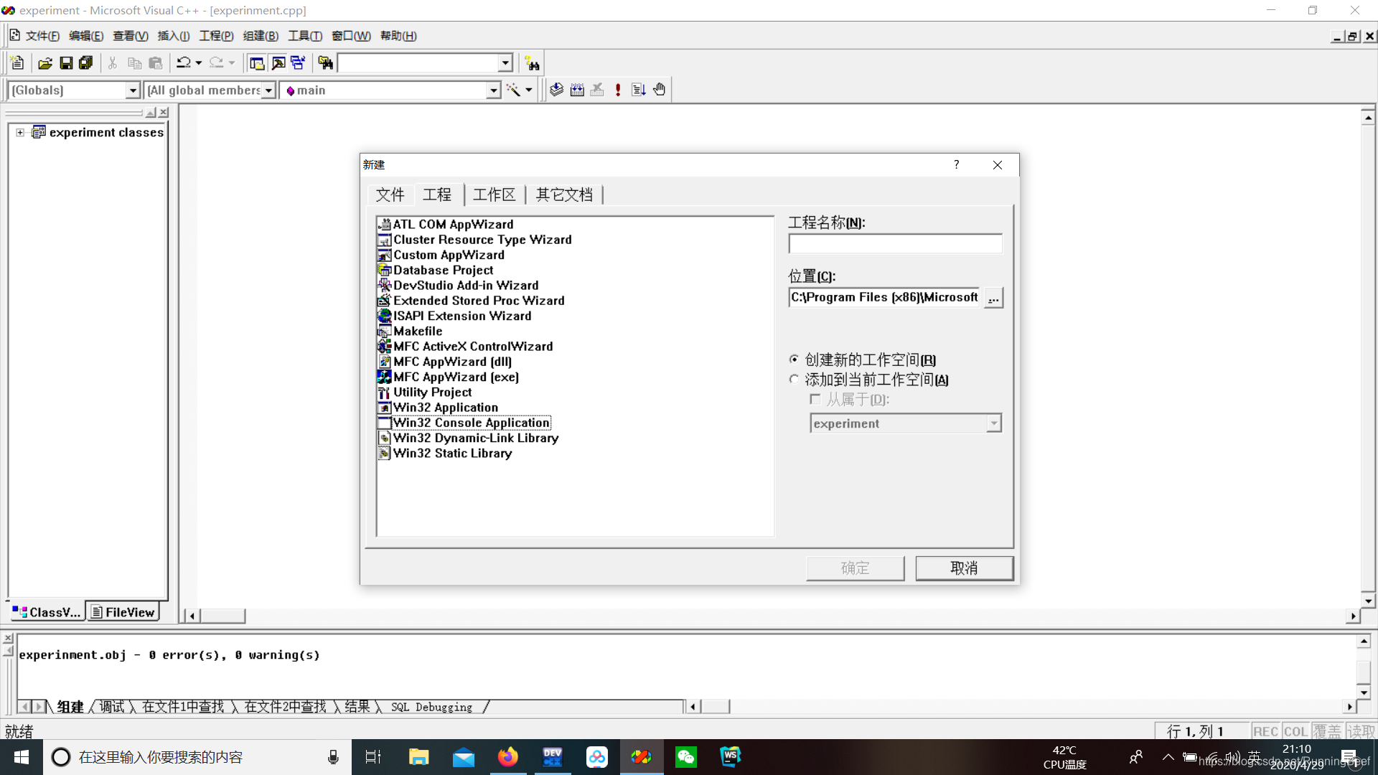Open the experiment dependency dropdown

994,423
